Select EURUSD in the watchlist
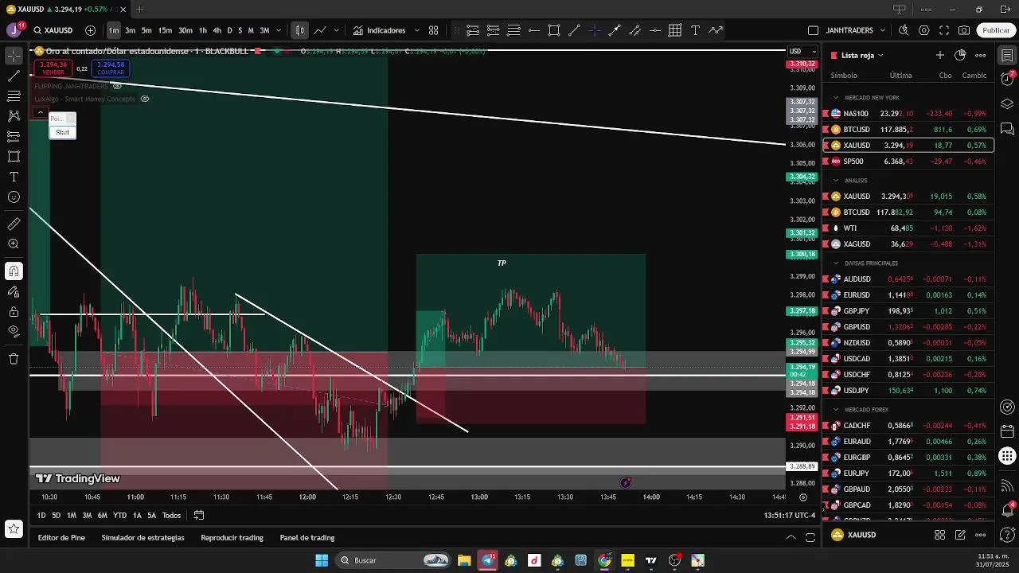Screen dimensions: 1019x573 coord(908,295)
